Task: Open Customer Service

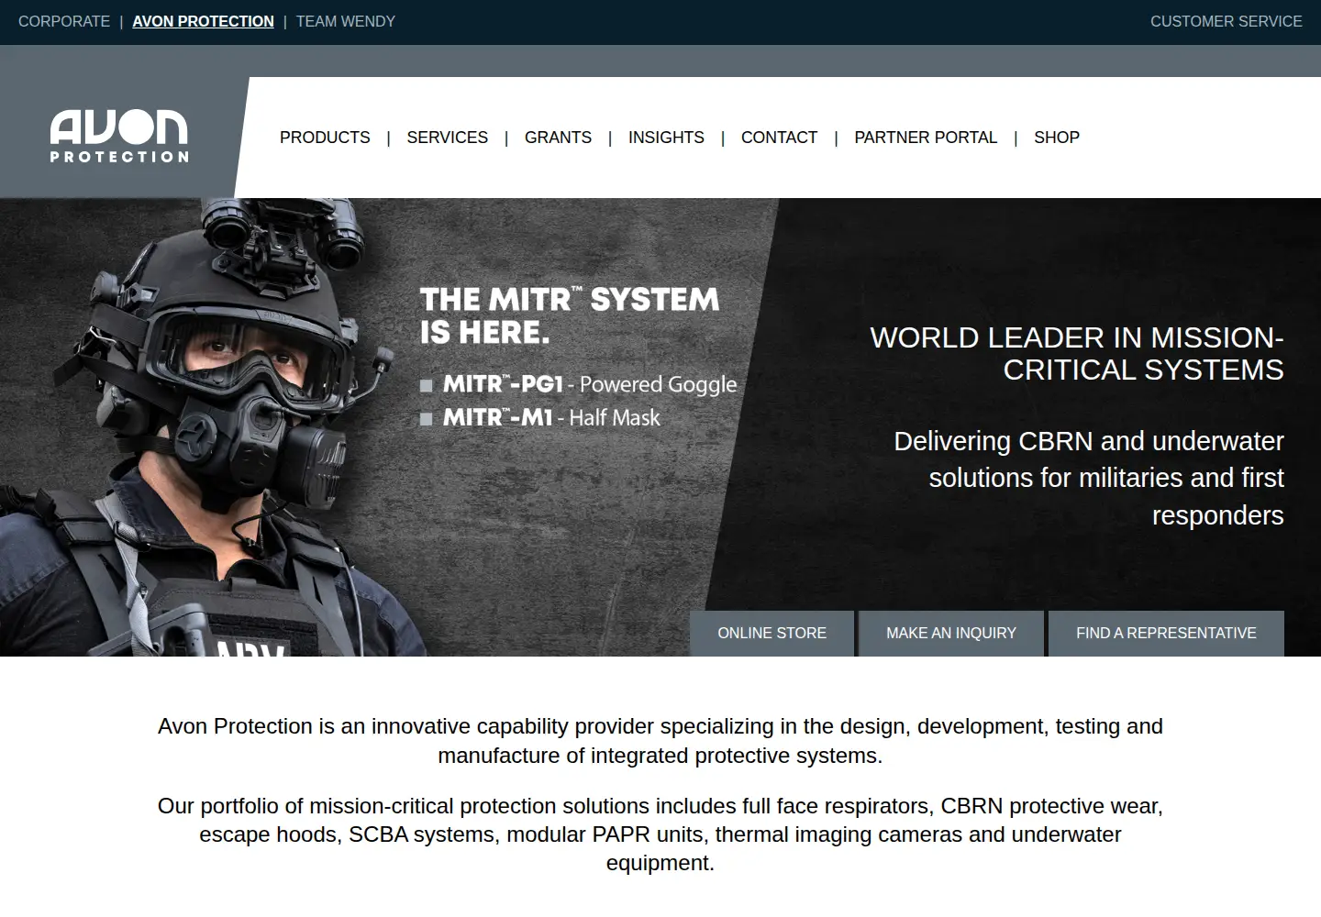Action: [1227, 21]
